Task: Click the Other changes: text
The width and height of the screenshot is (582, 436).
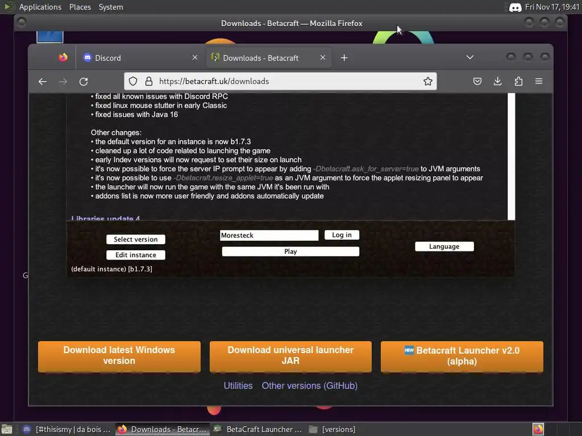Action: click(116, 133)
